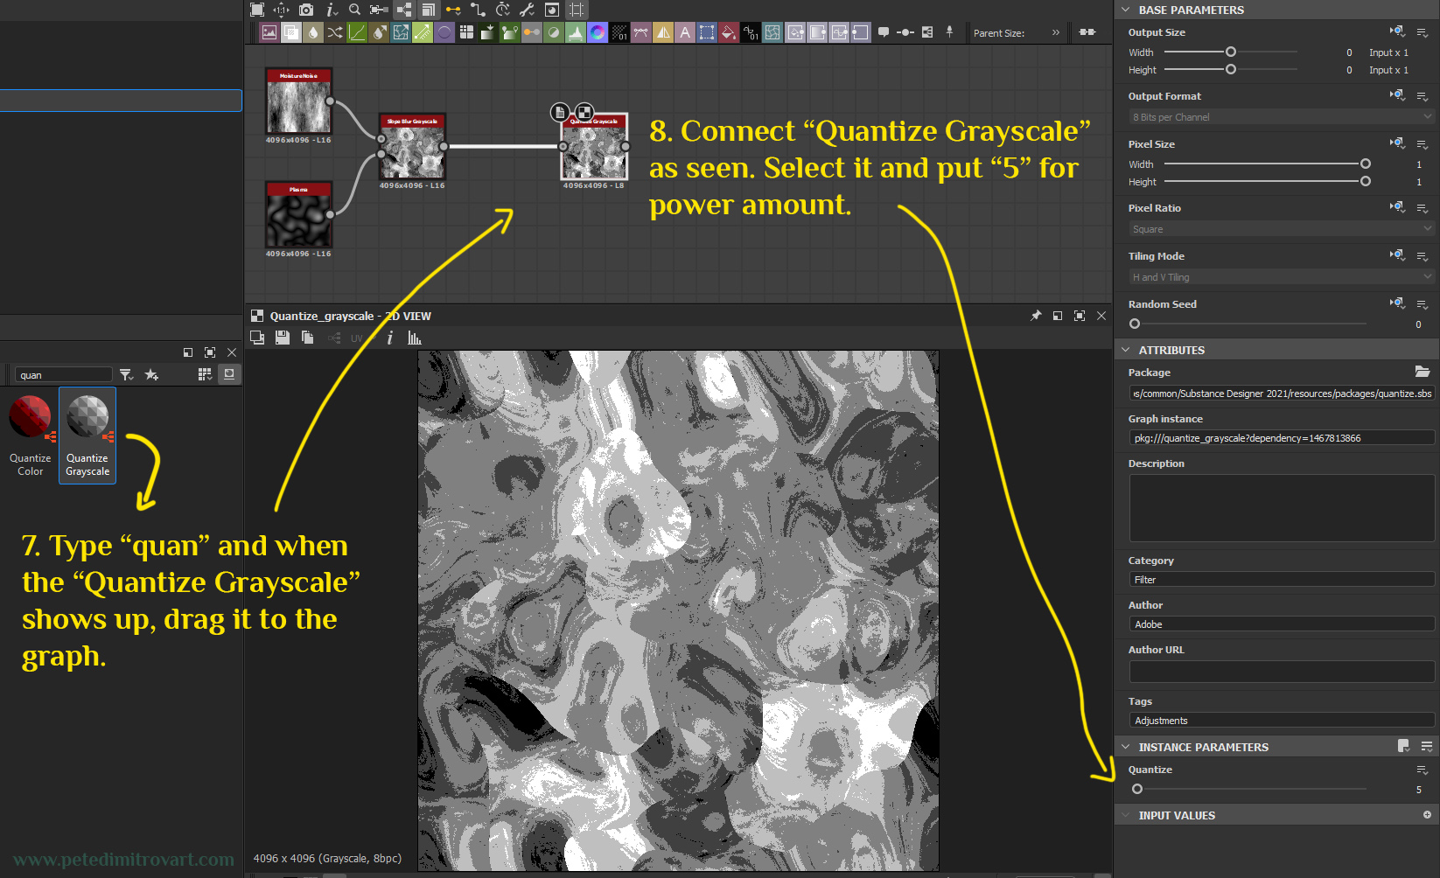Toggle the large thumbnail view in library
The image size is (1440, 878).
229,374
